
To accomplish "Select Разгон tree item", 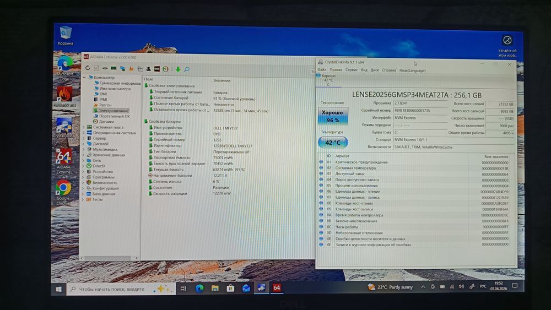I will pyautogui.click(x=105, y=105).
